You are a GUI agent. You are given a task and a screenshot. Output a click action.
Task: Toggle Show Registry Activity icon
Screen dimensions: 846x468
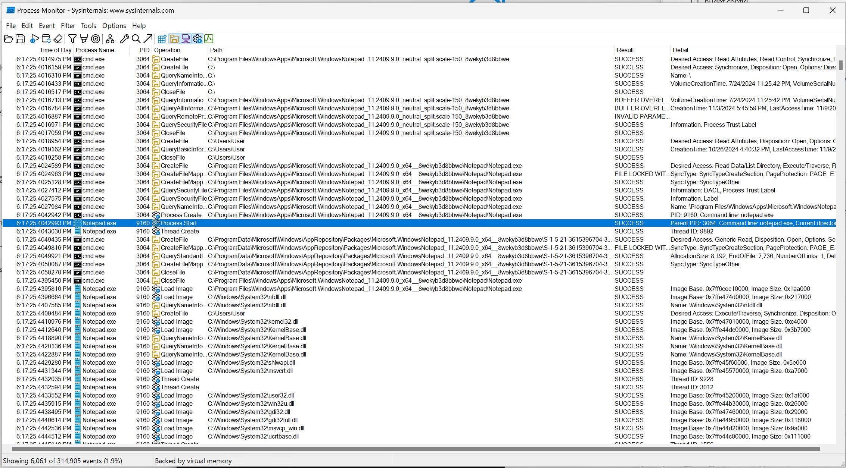(x=162, y=39)
